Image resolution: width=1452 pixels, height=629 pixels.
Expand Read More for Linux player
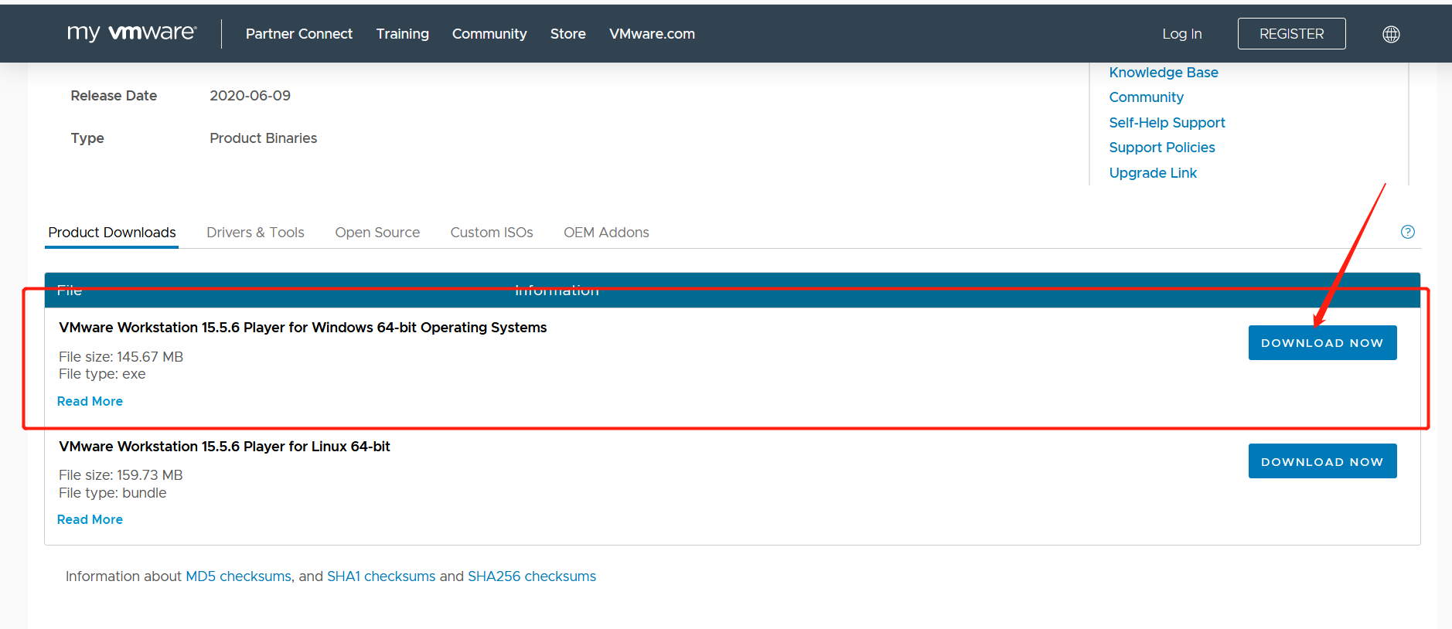coord(90,519)
